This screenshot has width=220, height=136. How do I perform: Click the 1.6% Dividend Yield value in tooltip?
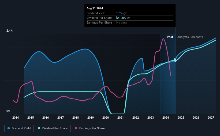[x=119, y=13]
